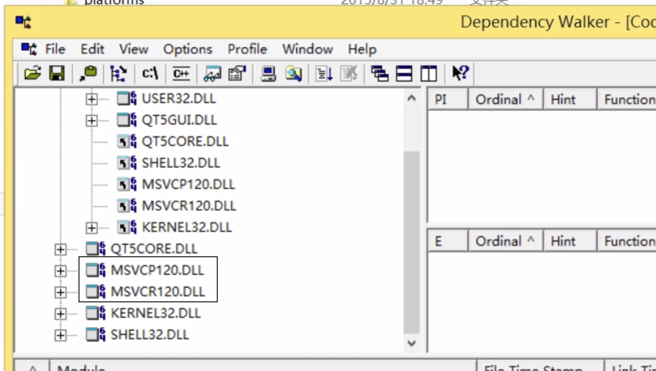
Task: Expand the outer-level SHELL32.DLL node
Action: (61, 335)
